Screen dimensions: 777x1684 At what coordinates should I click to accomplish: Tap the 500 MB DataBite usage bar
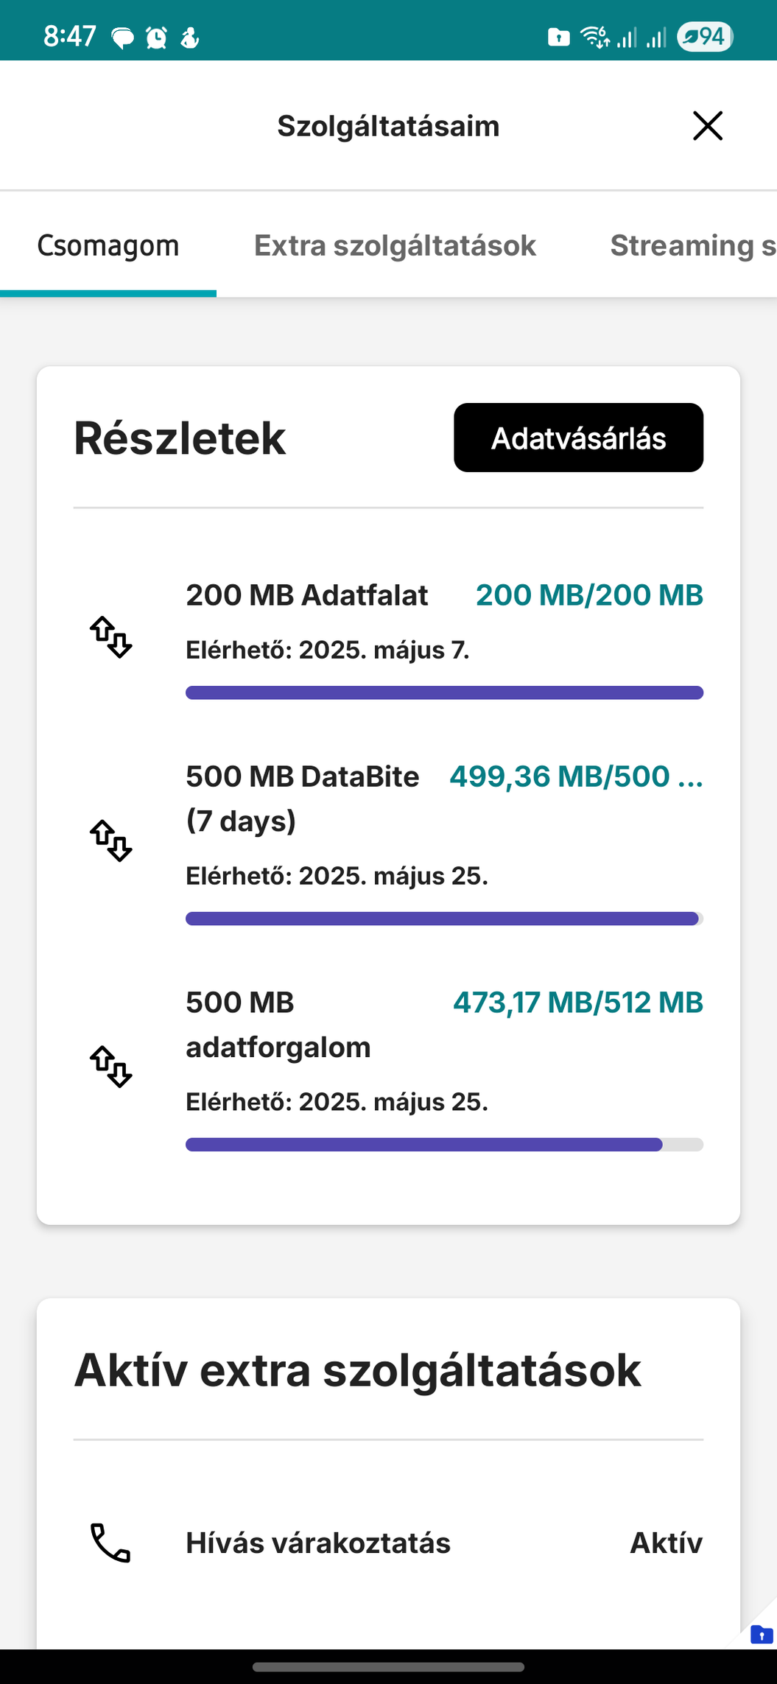click(x=444, y=919)
